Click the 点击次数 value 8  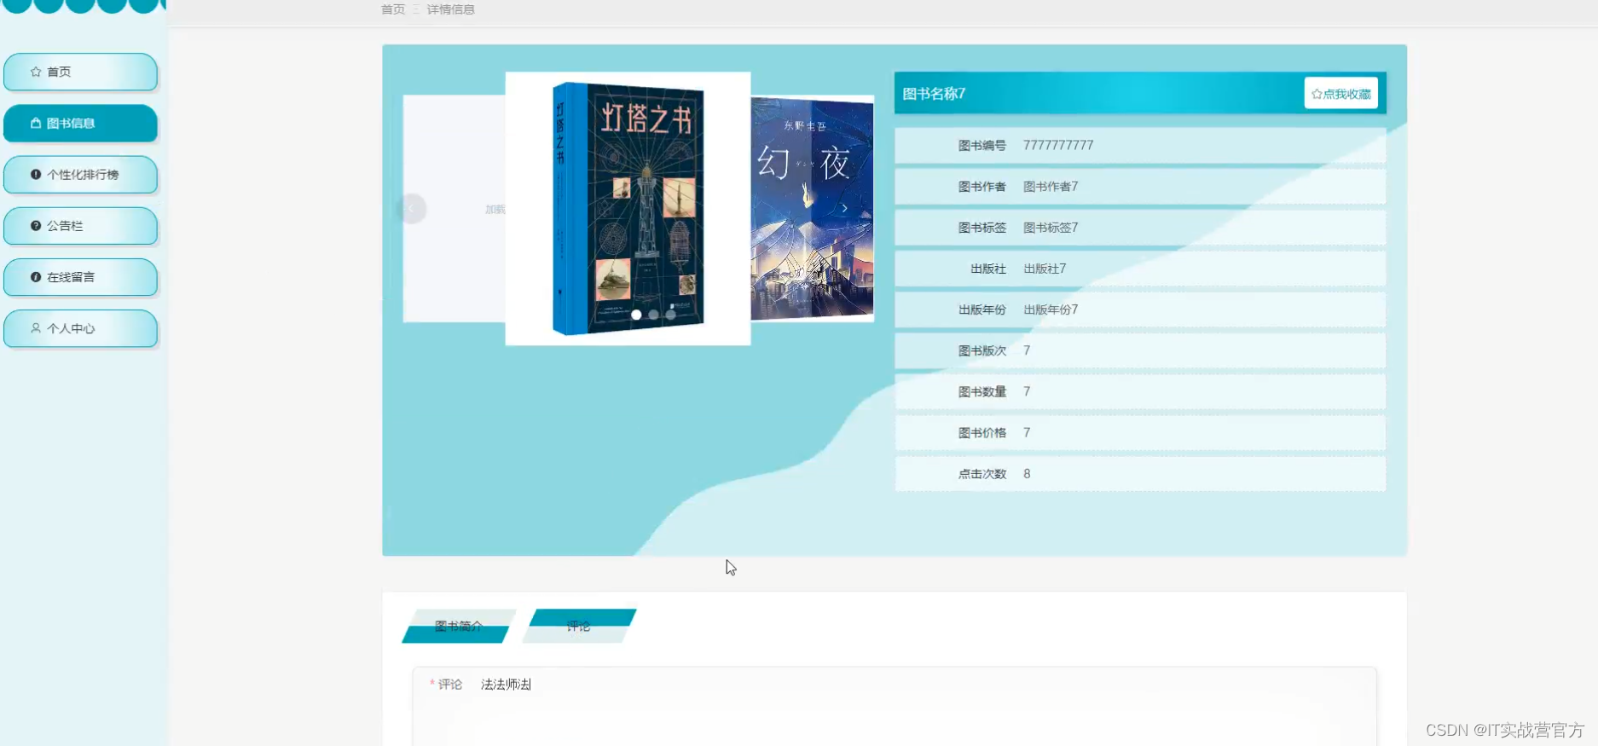[x=1027, y=474]
